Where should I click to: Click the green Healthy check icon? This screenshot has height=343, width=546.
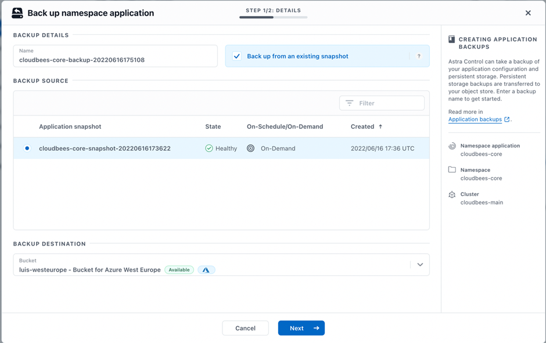click(209, 149)
